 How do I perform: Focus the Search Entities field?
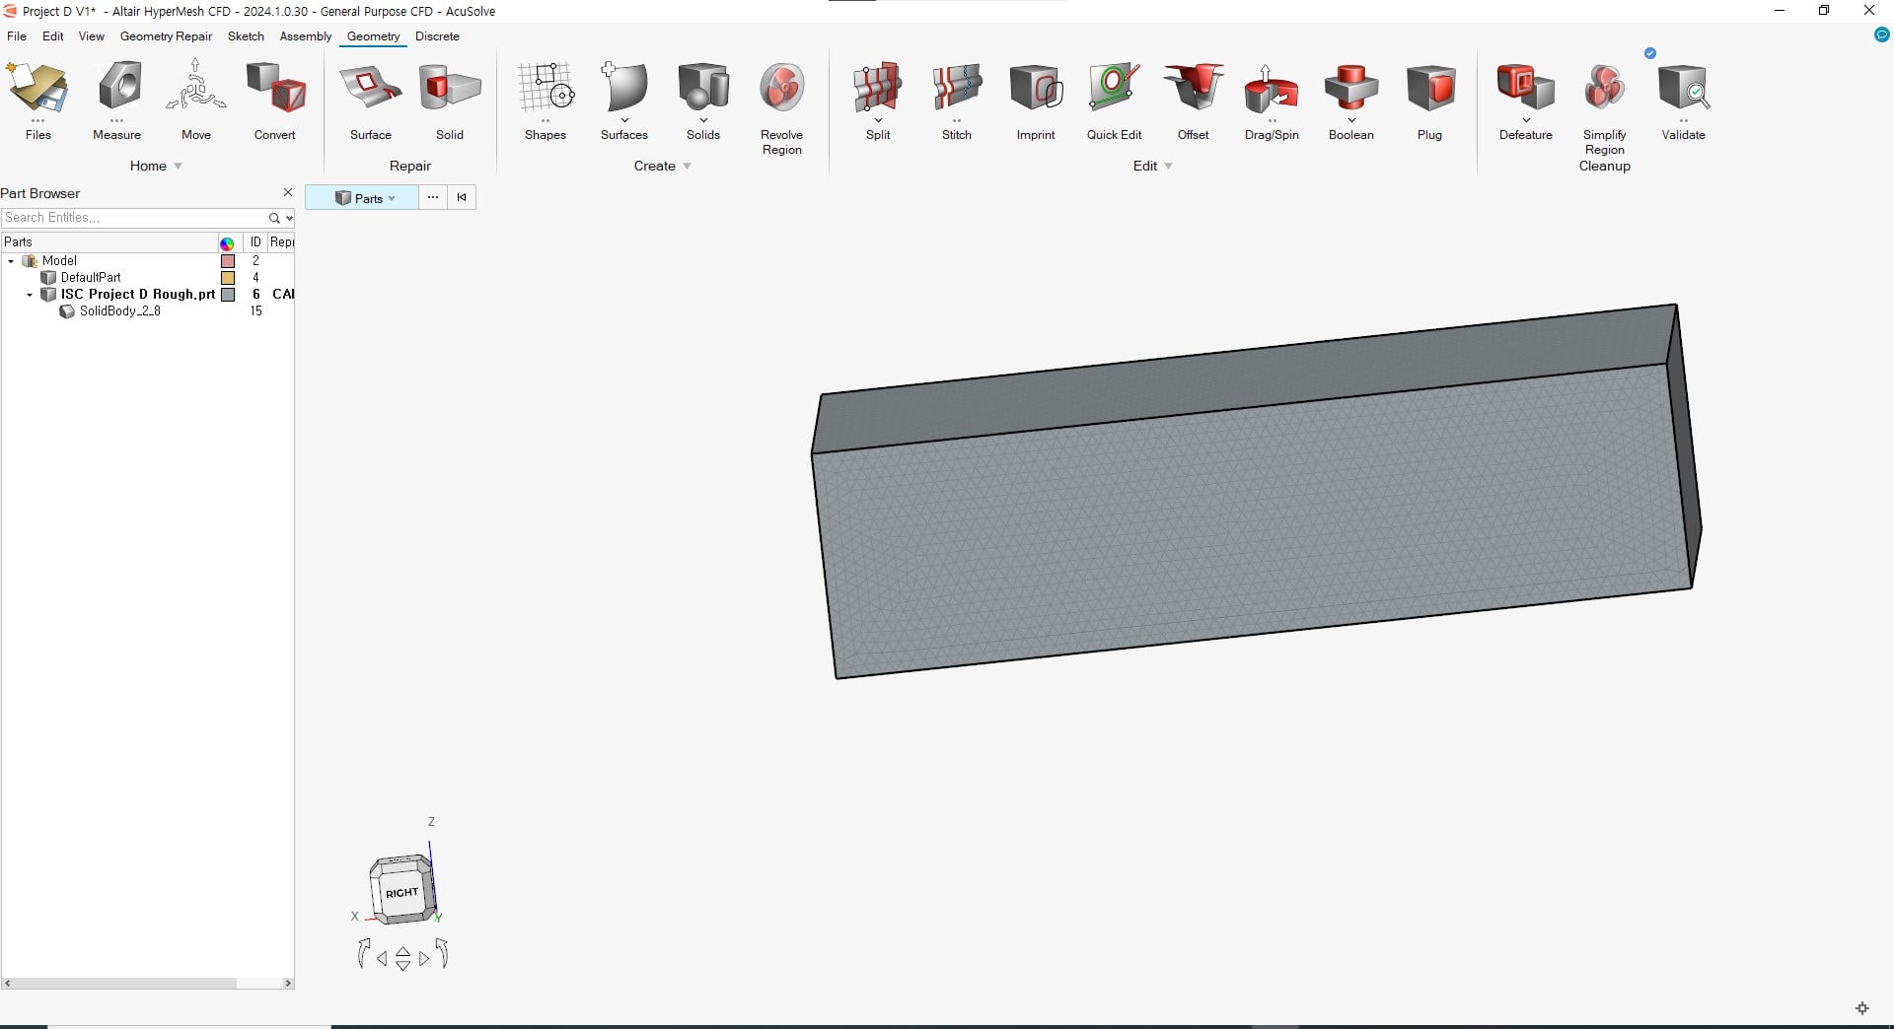[x=133, y=218]
